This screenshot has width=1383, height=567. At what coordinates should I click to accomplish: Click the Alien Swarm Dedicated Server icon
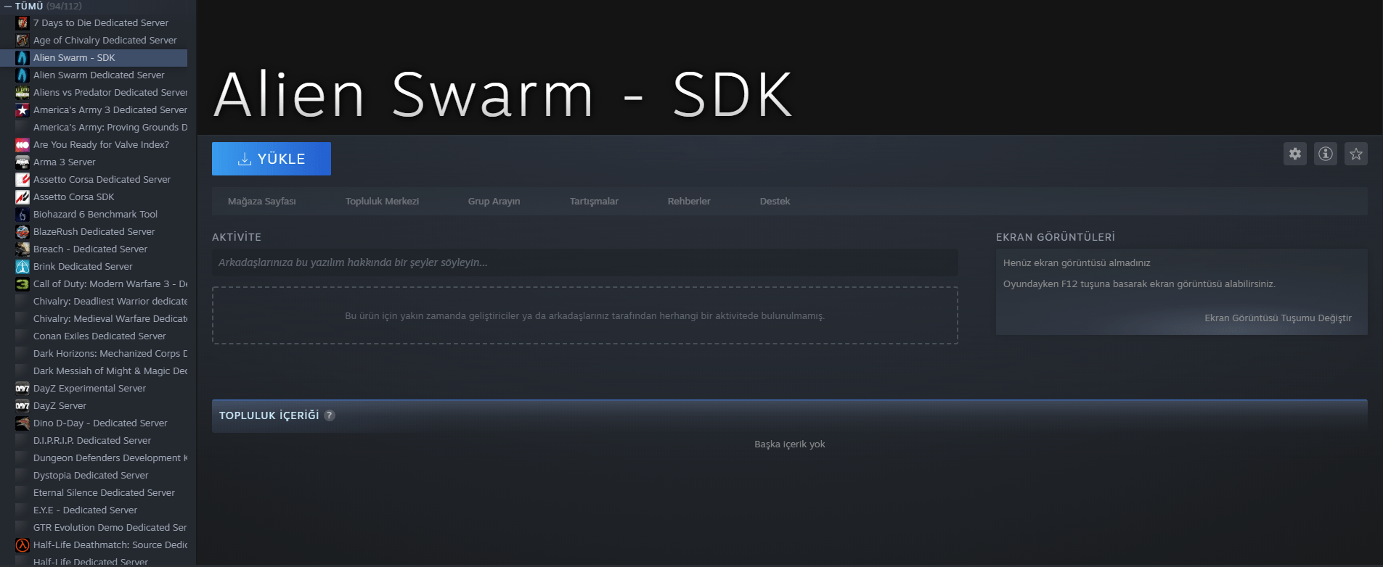(x=23, y=75)
